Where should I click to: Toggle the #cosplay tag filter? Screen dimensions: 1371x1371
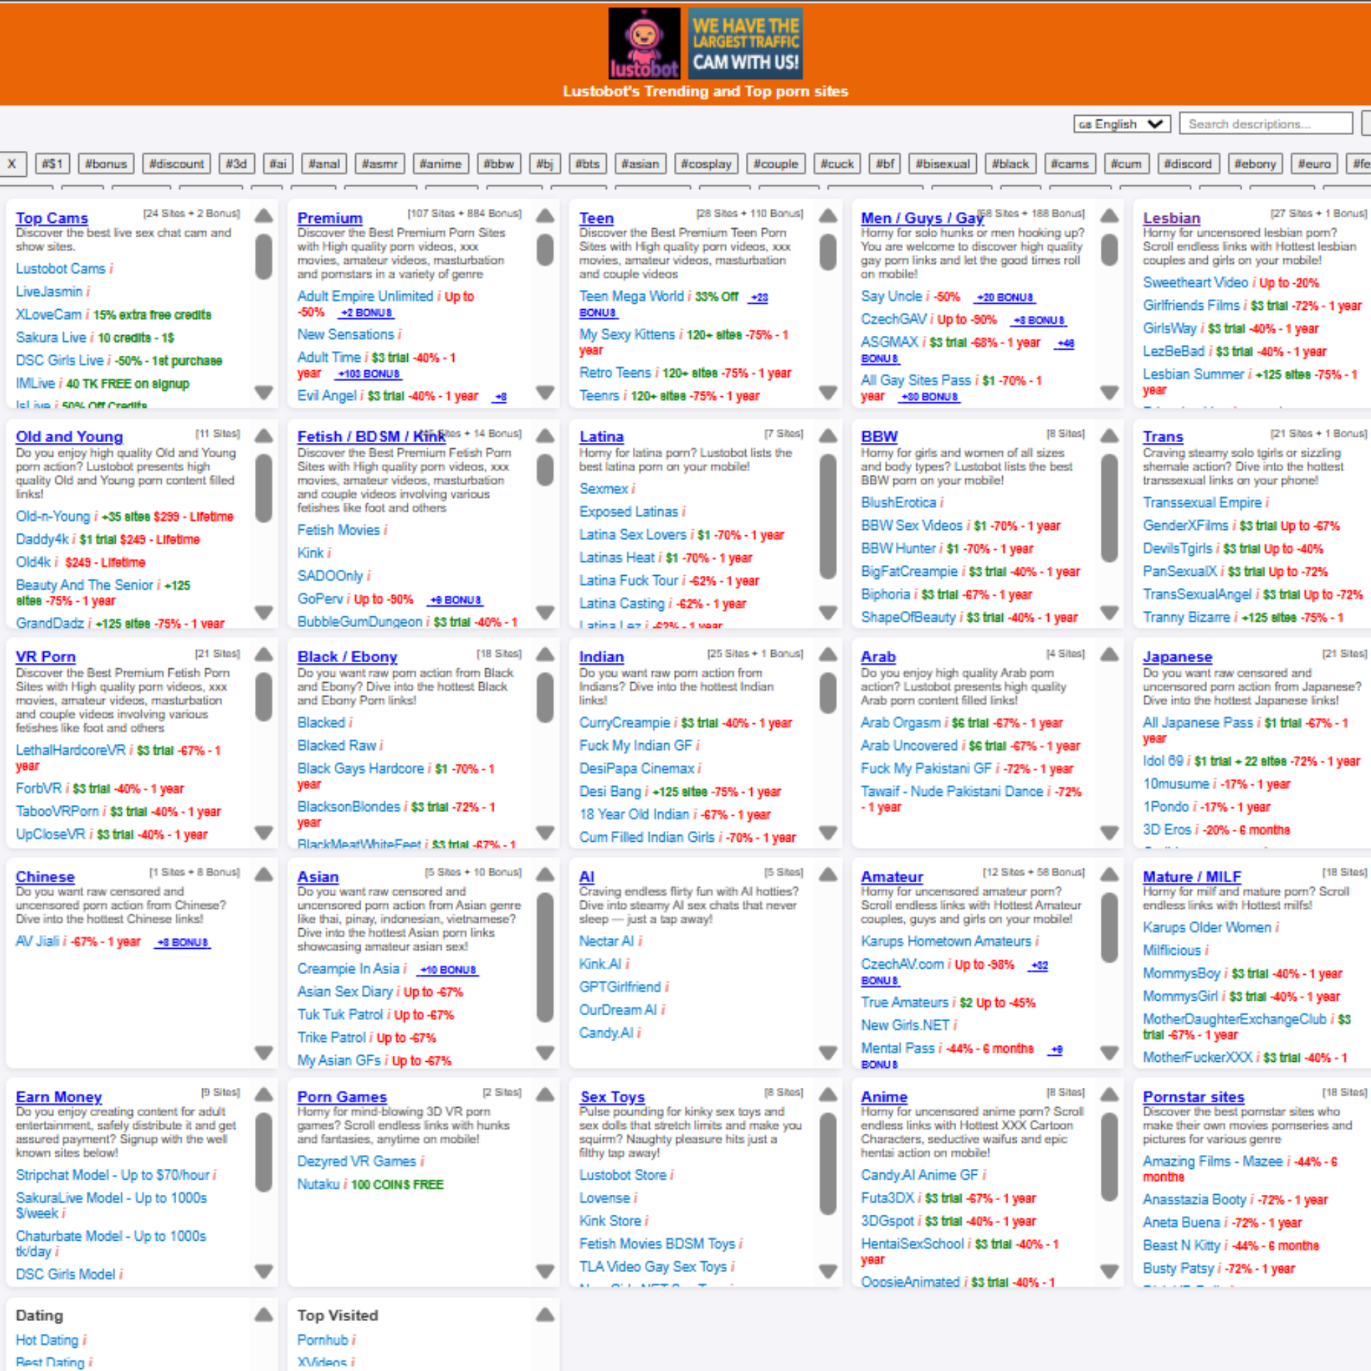pyautogui.click(x=706, y=164)
